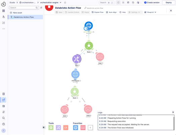
Task: Click the Deploy button
Action: [169, 2]
